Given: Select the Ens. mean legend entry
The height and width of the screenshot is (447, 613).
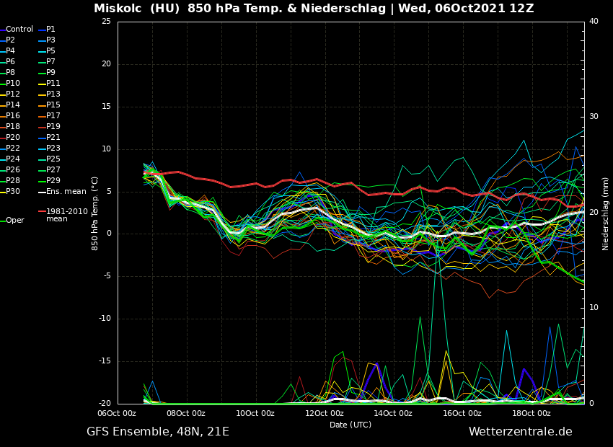Looking at the screenshot, I should click(x=66, y=192).
